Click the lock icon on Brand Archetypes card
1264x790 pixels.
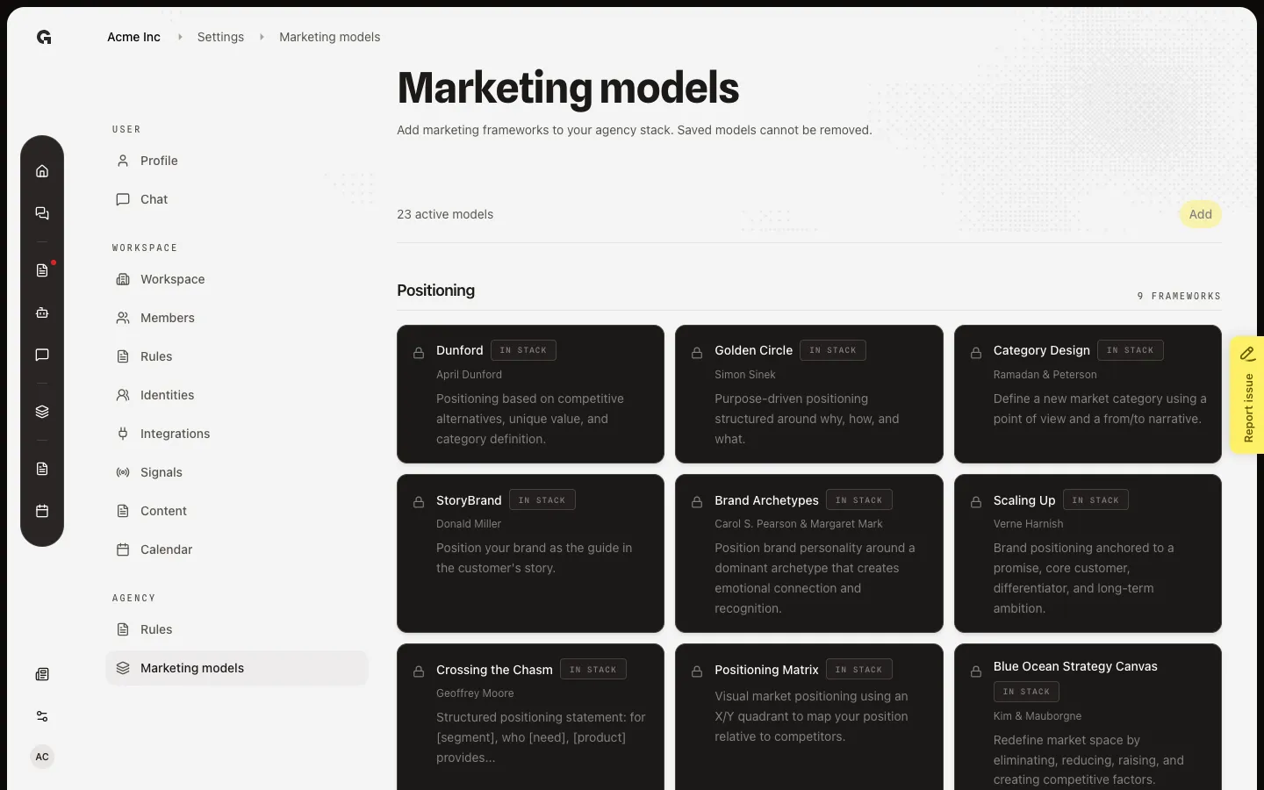click(697, 502)
